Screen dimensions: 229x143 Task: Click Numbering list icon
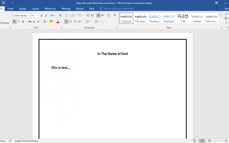(x=73, y=15)
